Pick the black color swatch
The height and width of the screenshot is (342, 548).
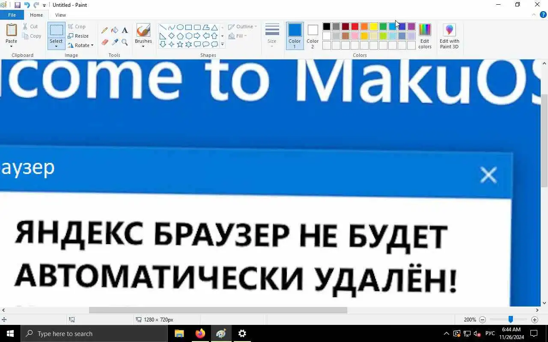pos(327,27)
